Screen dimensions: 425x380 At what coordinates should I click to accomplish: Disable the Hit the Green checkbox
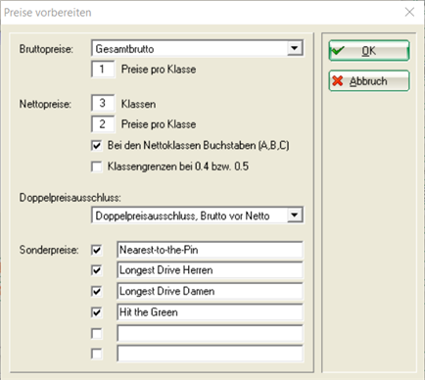(x=97, y=312)
